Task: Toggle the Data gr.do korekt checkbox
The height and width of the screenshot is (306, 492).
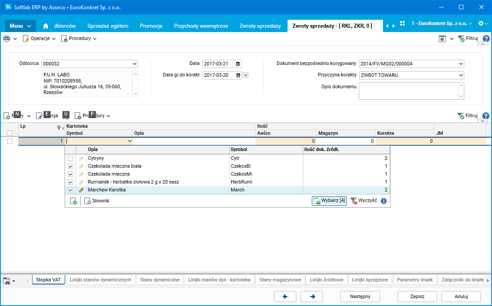Action: 246,75
